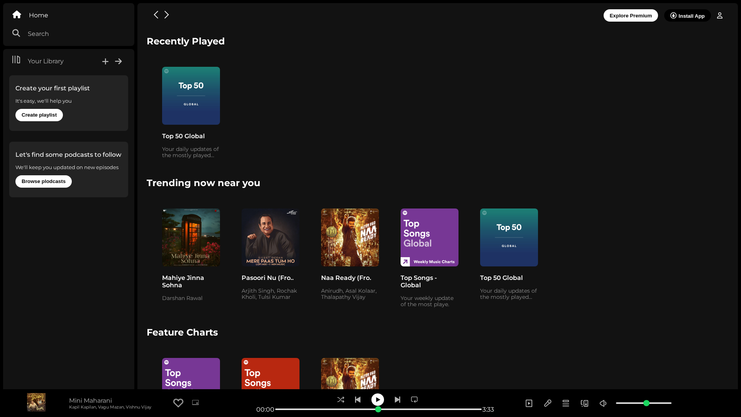This screenshot has width=741, height=417.
Task: Click Arjith Singh, Rochak Kholi artists text
Action: point(269,294)
